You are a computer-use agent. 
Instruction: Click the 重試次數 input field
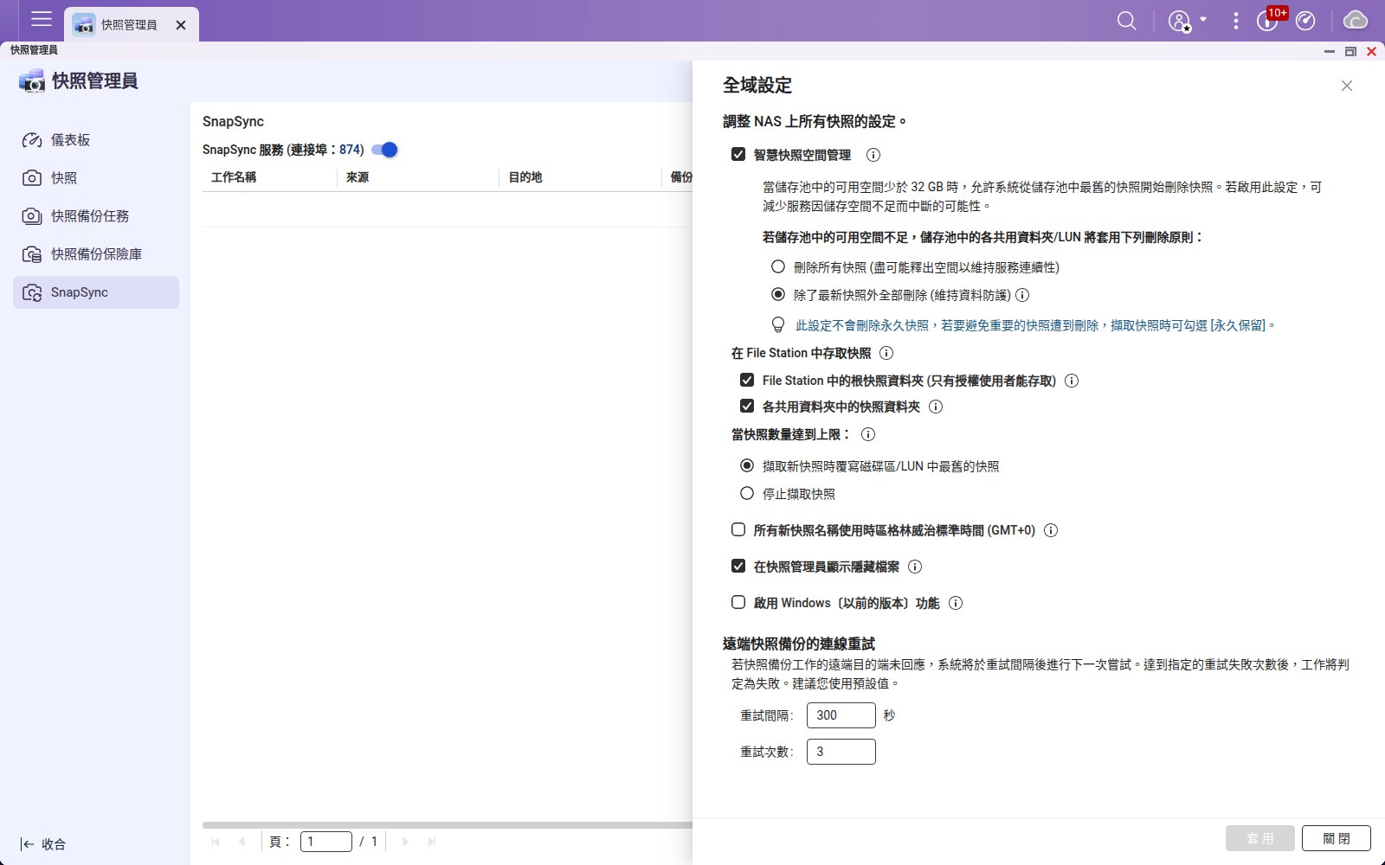coord(841,752)
